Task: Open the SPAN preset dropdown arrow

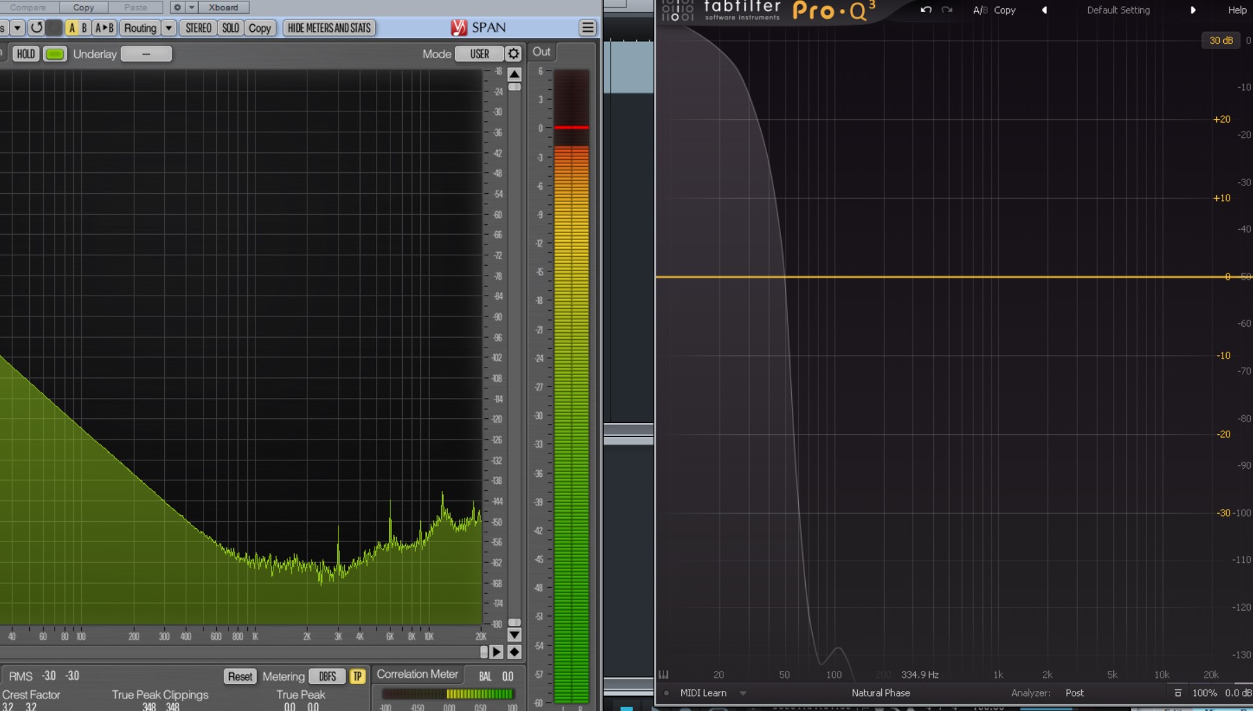Action: [17, 28]
